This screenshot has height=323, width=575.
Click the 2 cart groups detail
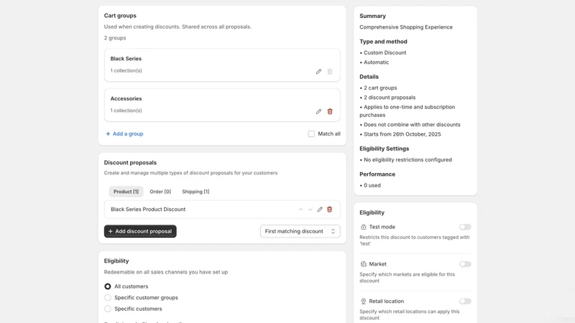380,88
